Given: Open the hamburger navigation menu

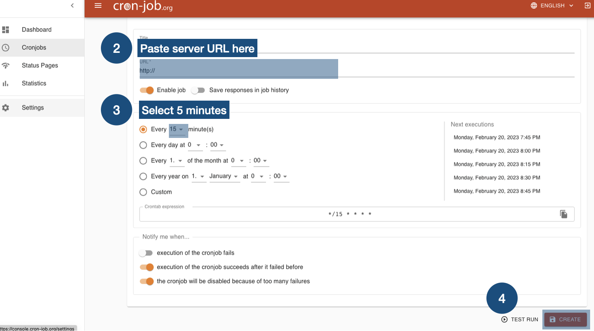Looking at the screenshot, I should pyautogui.click(x=98, y=5).
